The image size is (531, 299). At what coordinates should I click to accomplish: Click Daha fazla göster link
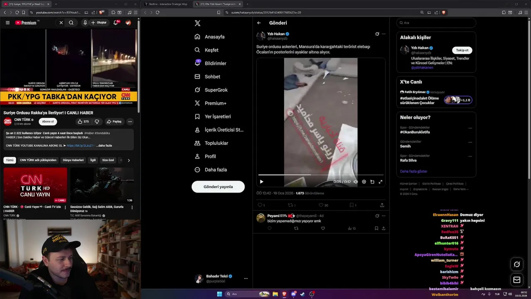point(414,171)
